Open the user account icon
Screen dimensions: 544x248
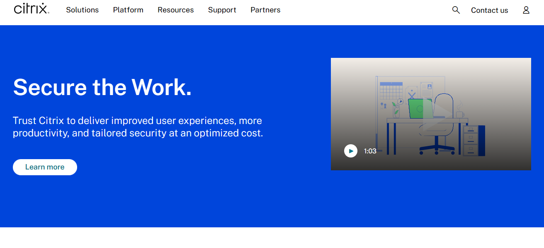coord(526,10)
